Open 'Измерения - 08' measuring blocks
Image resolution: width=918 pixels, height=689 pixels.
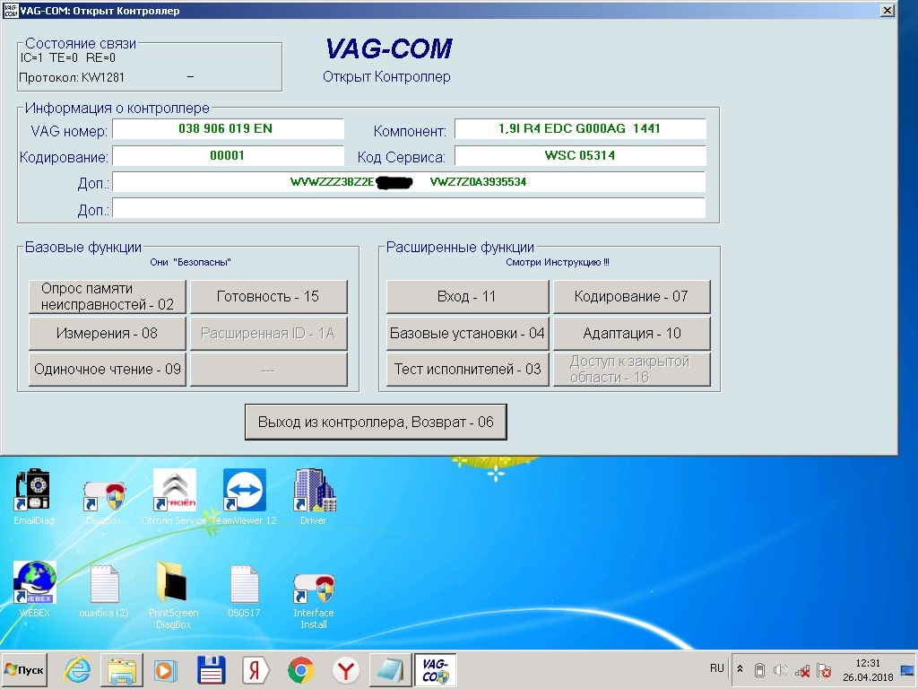[x=108, y=334]
